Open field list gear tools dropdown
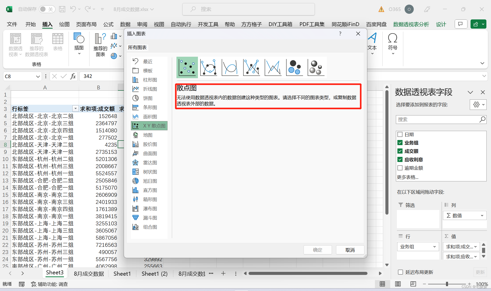 [x=478, y=104]
